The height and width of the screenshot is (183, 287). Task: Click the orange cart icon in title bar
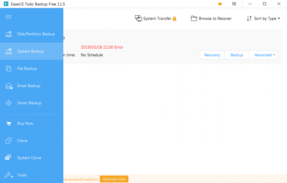[x=220, y=4]
